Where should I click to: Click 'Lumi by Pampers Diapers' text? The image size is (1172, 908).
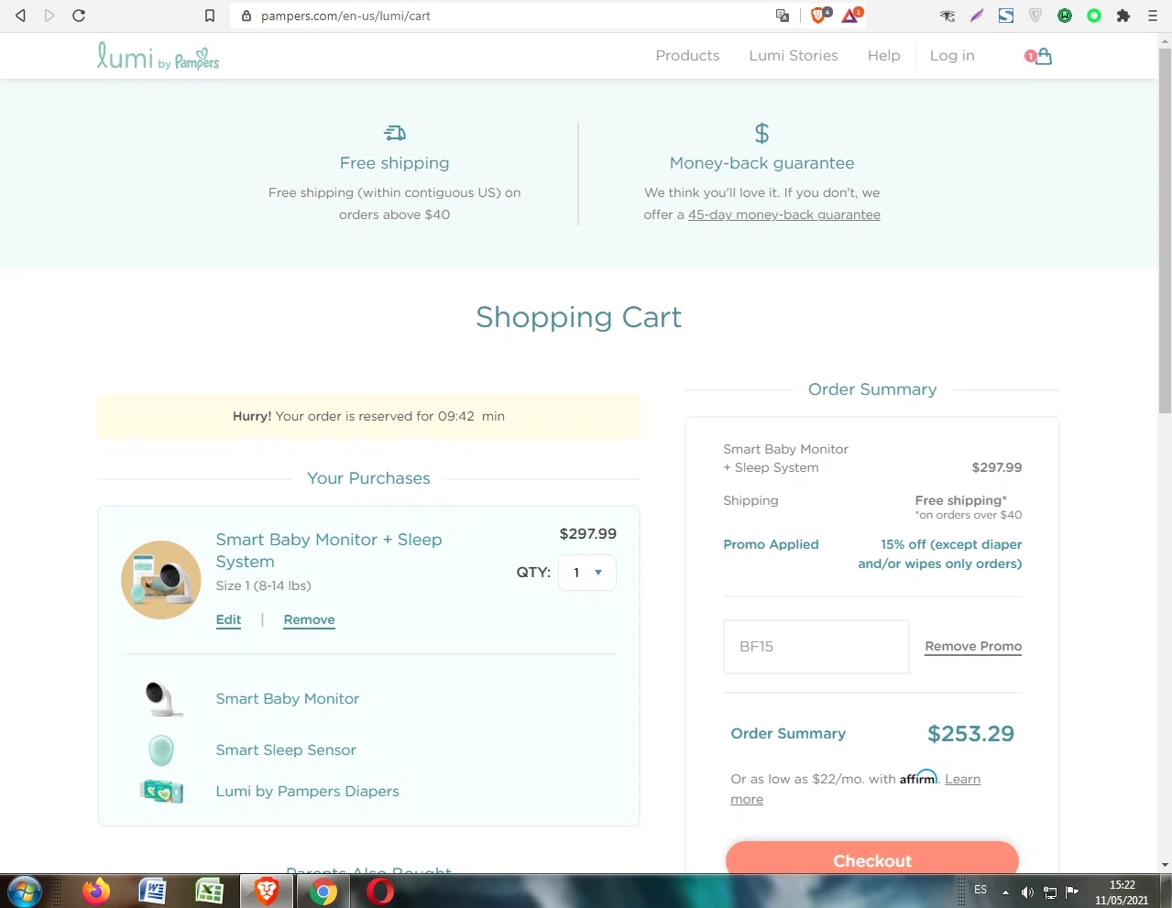click(307, 792)
